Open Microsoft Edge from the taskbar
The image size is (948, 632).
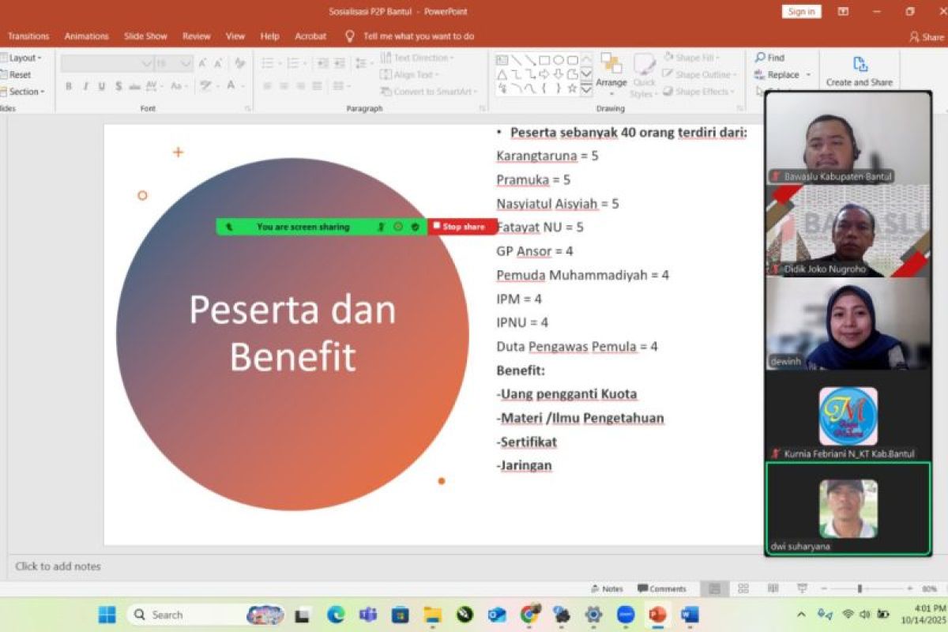point(335,615)
